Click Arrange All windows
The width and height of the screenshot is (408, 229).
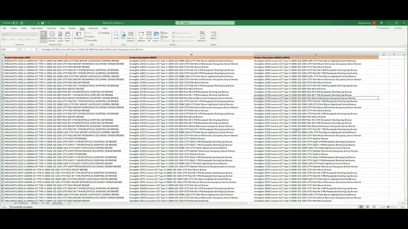point(149,37)
